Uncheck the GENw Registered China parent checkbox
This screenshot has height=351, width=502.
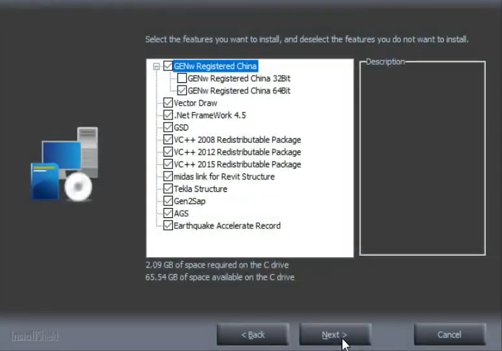tap(168, 66)
